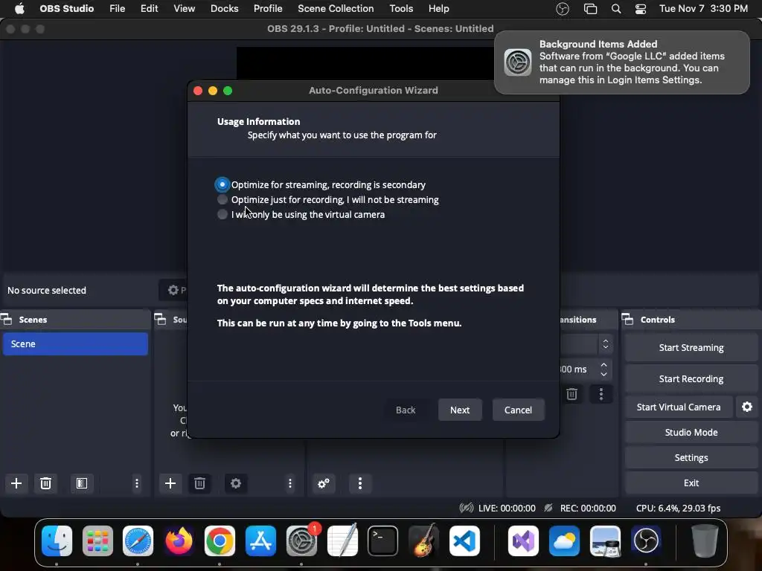Open the Docks menu
Screen dimensions: 762x571
224,9
